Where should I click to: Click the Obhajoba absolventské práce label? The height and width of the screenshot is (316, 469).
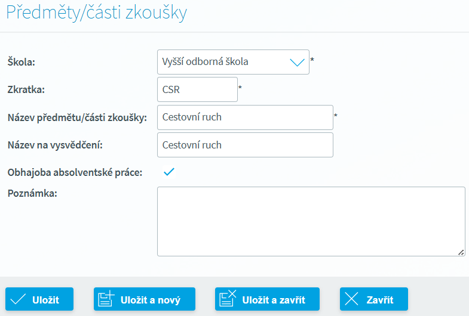click(x=75, y=172)
